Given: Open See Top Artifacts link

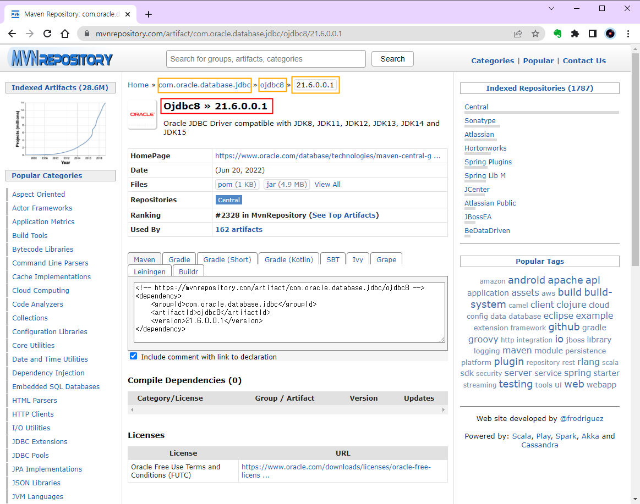Looking at the screenshot, I should click(344, 215).
